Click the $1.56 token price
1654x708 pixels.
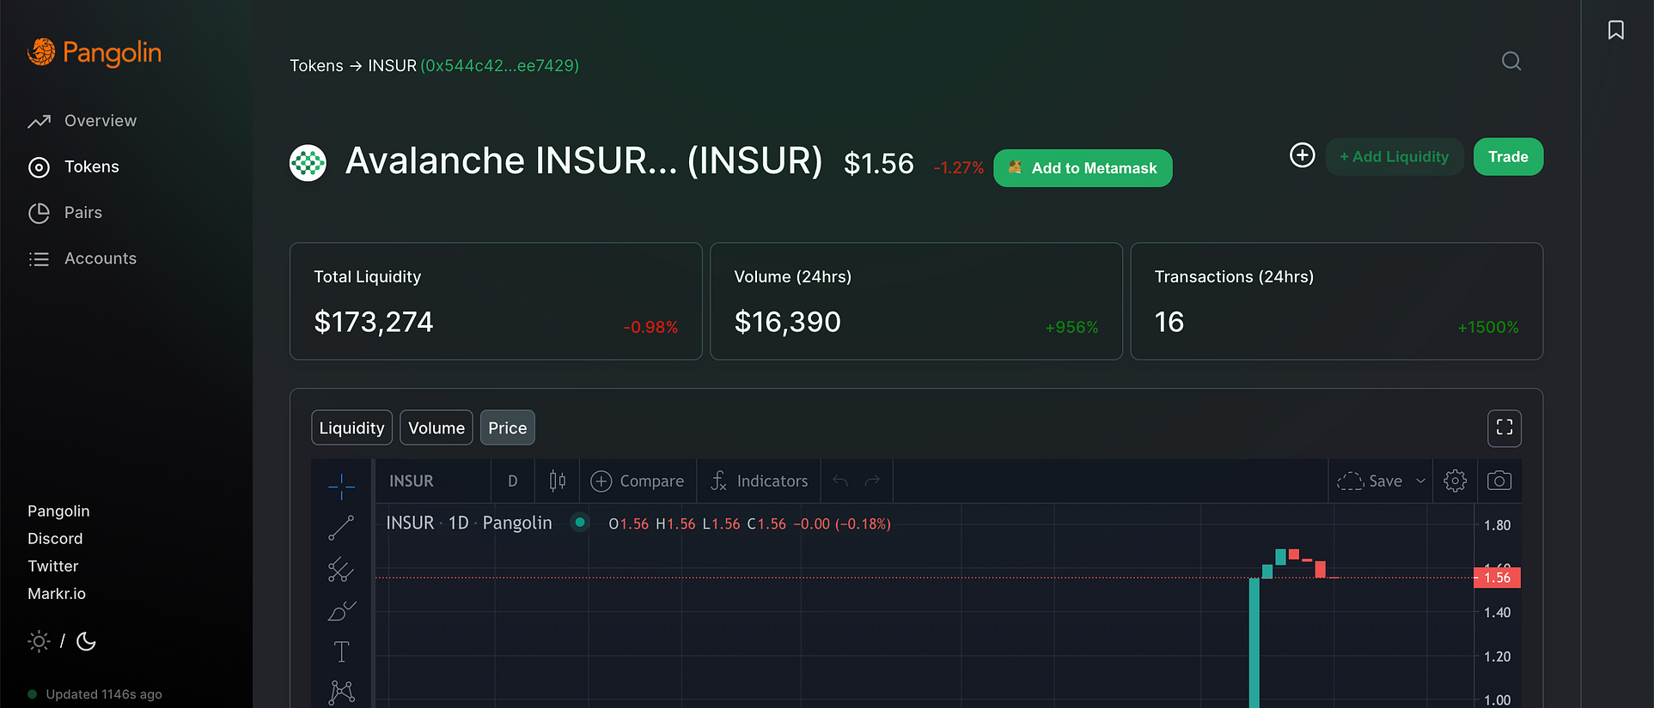[879, 163]
